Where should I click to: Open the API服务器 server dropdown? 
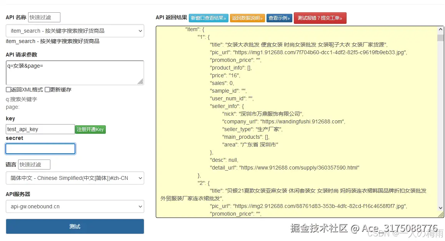click(75, 206)
